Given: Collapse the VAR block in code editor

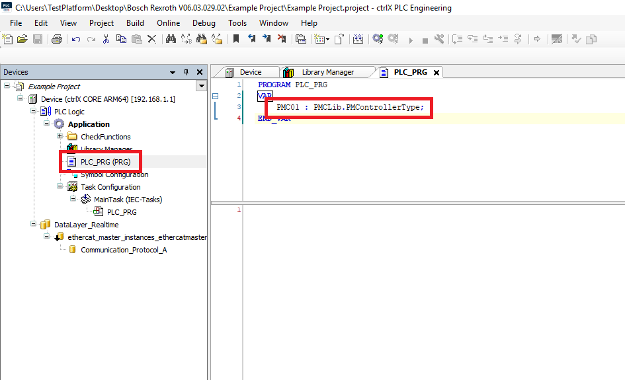Looking at the screenshot, I should point(215,96).
